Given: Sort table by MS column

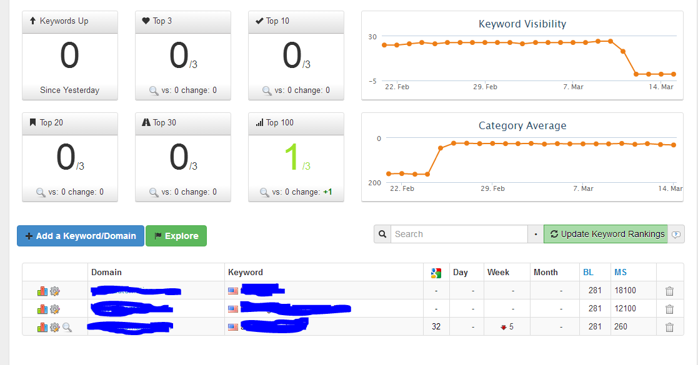Looking at the screenshot, I should click(621, 273).
